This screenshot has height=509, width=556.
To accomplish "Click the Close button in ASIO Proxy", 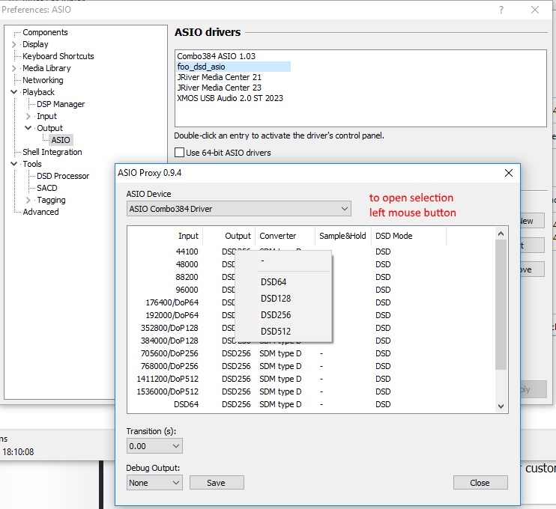I will [480, 483].
